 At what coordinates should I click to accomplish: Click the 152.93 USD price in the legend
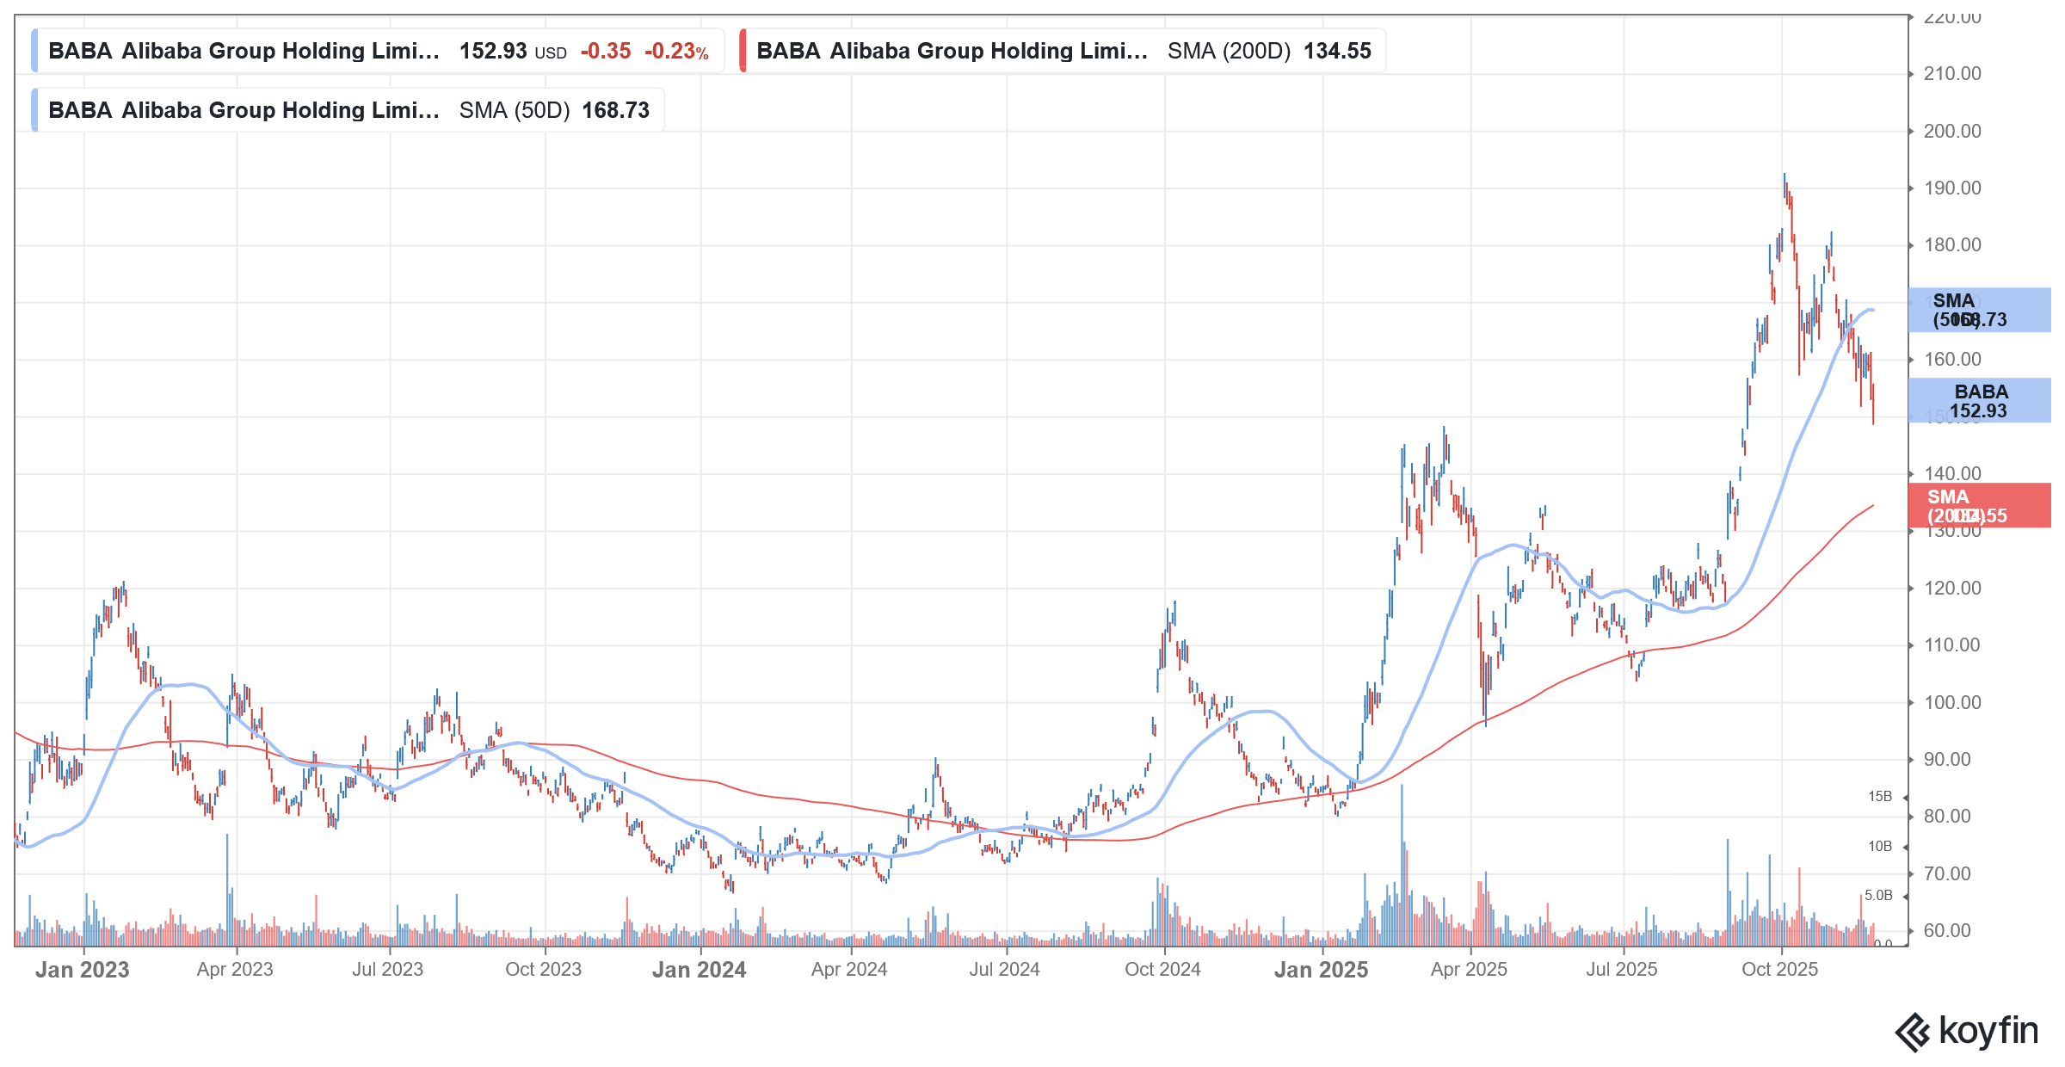(493, 51)
